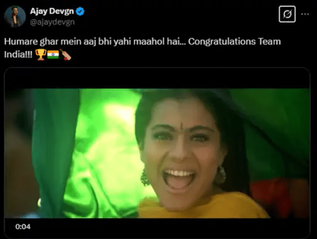Play the embedded video clip
Viewport: 317px width, 239px height.
pyautogui.click(x=157, y=153)
